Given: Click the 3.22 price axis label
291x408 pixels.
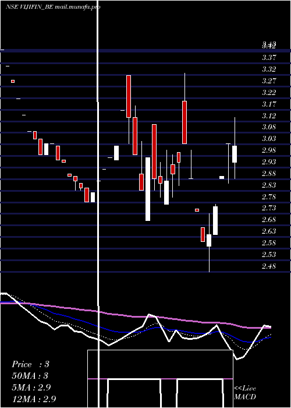Looking at the screenshot, I should [269, 93].
